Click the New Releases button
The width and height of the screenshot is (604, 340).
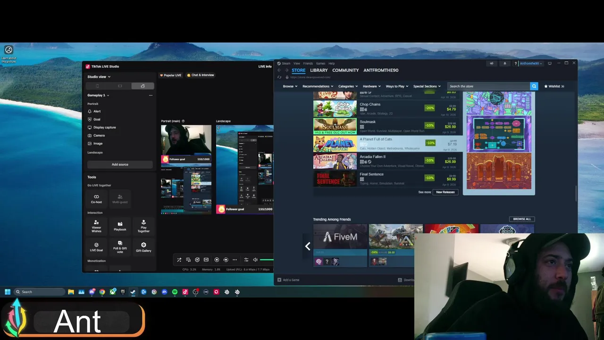point(445,192)
